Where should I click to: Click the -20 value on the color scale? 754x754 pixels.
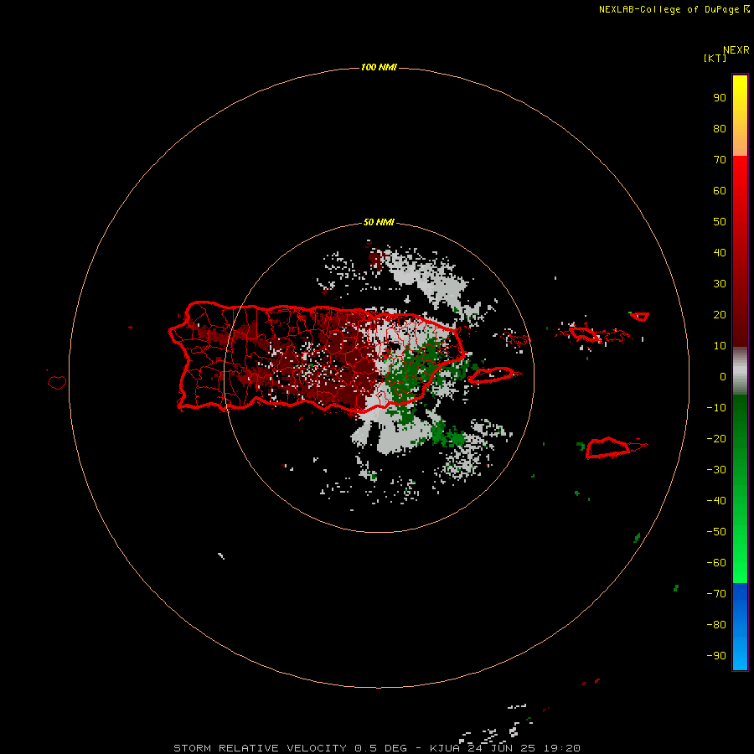716,439
